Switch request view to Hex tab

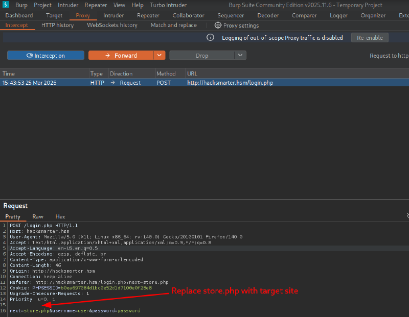pyautogui.click(x=60, y=217)
